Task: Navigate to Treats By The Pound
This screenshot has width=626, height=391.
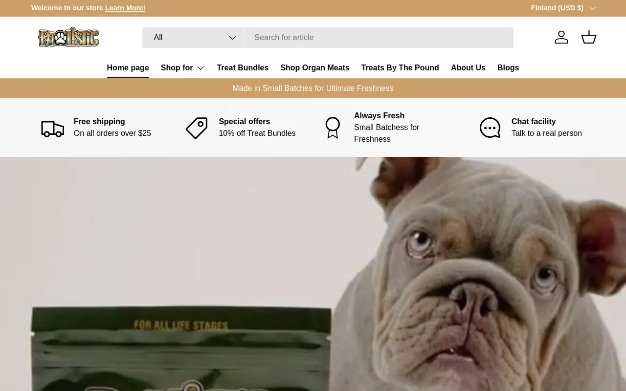Action: coord(400,68)
